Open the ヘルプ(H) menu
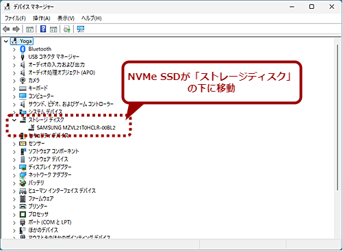Screen dimensions: 343x251 (92, 18)
